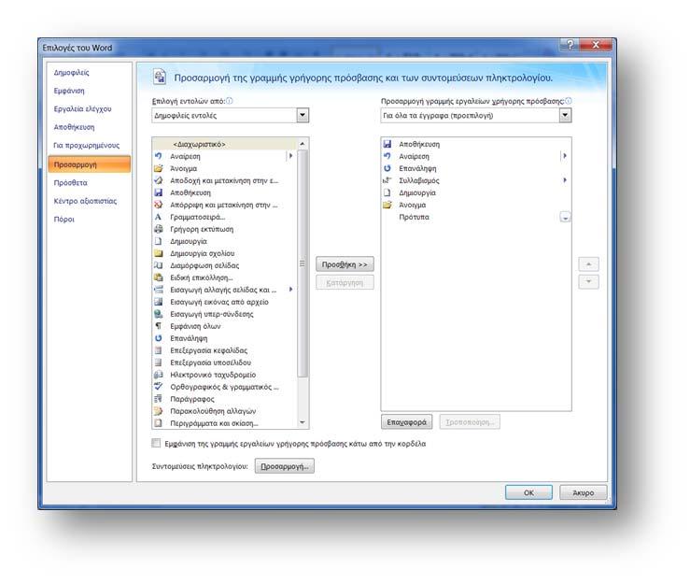
Task: Select Πρότυπα in the right list
Action: click(x=476, y=217)
